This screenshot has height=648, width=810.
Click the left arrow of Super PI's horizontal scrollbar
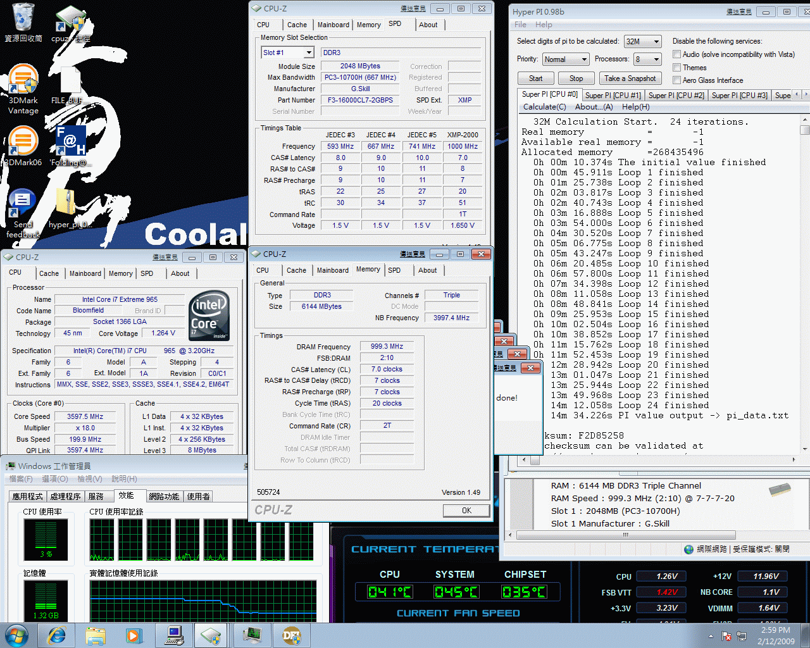pos(524,459)
